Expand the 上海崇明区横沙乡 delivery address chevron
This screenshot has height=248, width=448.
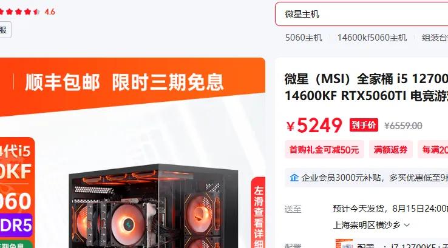pyautogui.click(x=407, y=225)
